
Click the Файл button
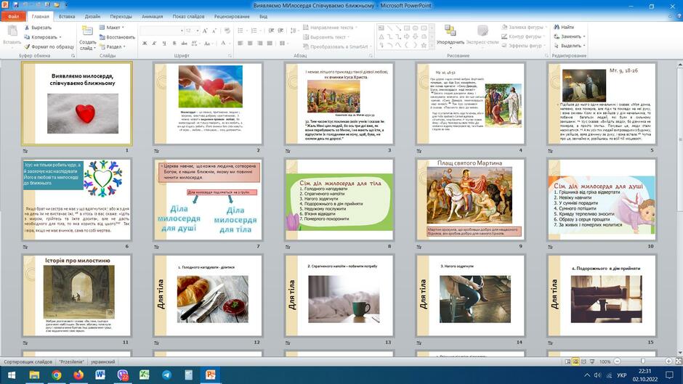pyautogui.click(x=13, y=17)
